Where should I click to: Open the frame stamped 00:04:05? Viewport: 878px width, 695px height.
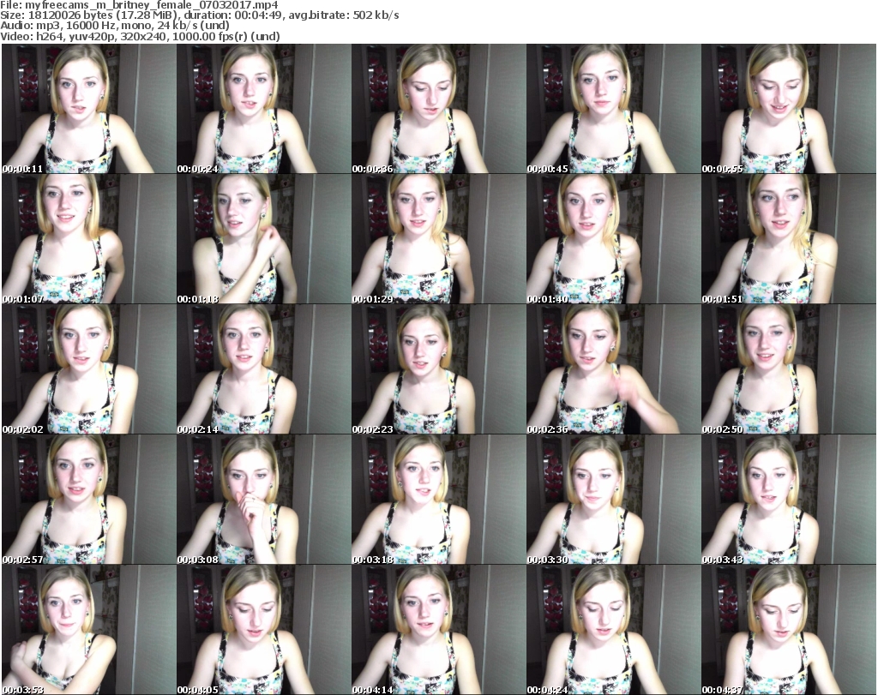264,630
